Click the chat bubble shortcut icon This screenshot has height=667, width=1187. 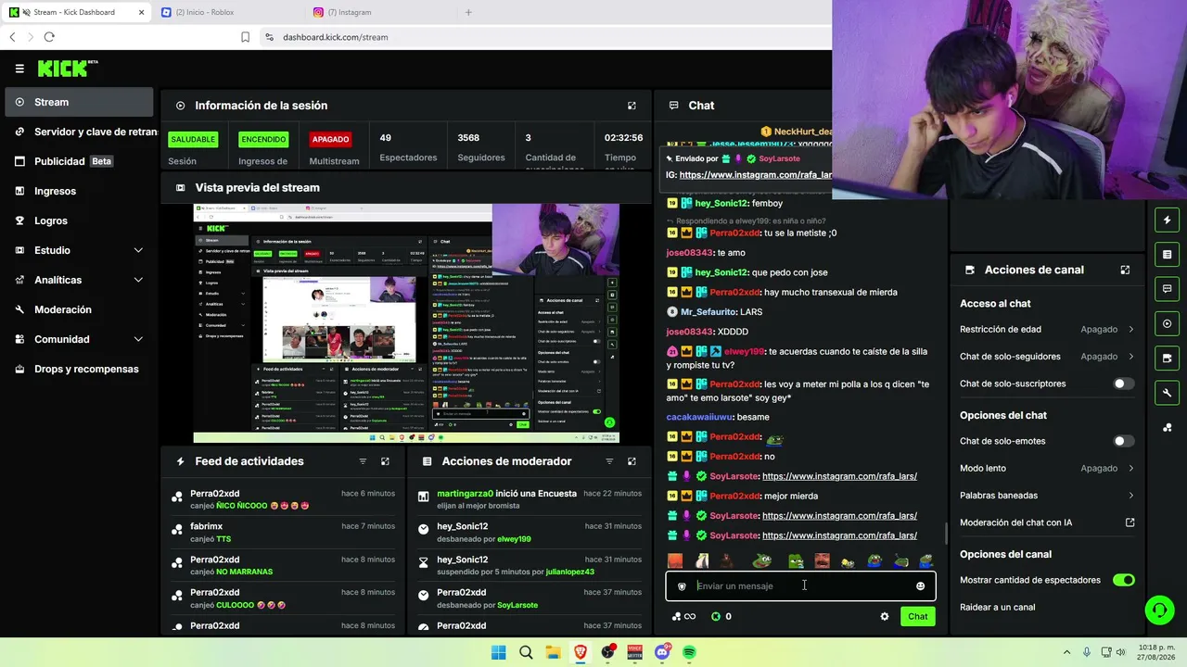1167,289
